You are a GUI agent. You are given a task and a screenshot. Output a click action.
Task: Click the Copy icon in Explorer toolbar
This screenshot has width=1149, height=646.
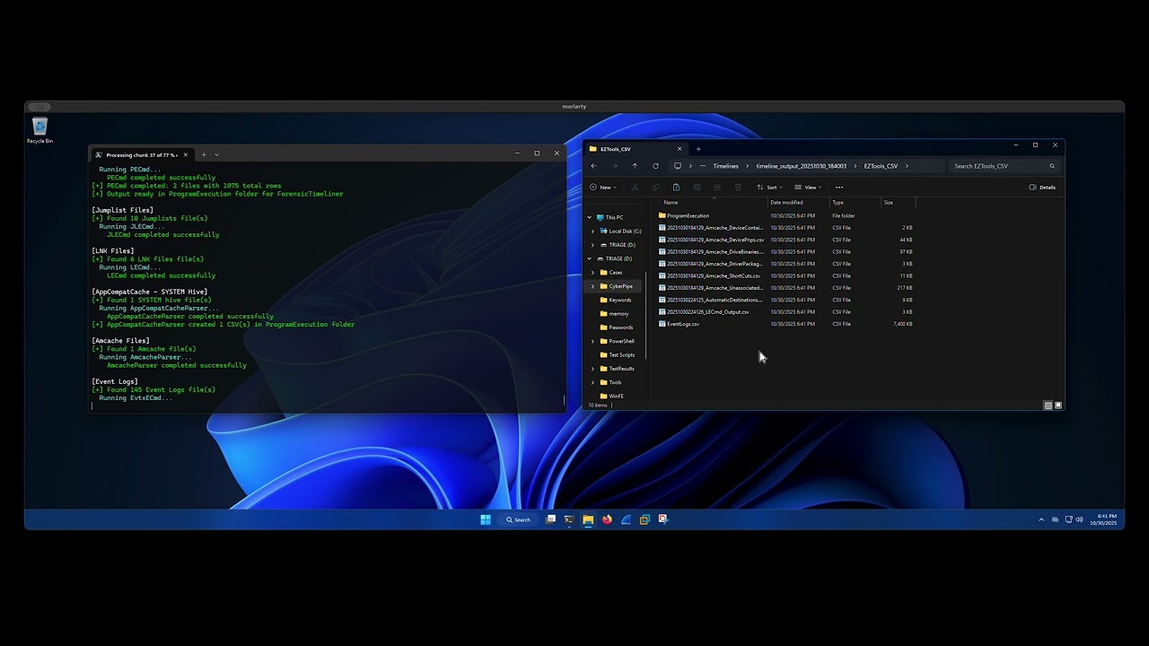pyautogui.click(x=655, y=188)
